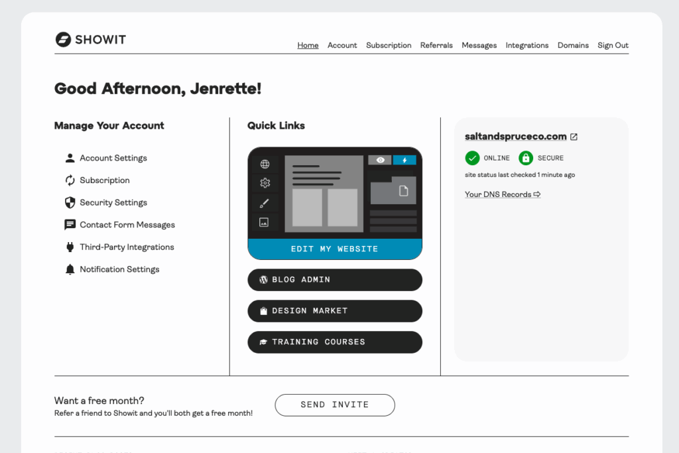Click the Edit My Website button

[335, 249]
